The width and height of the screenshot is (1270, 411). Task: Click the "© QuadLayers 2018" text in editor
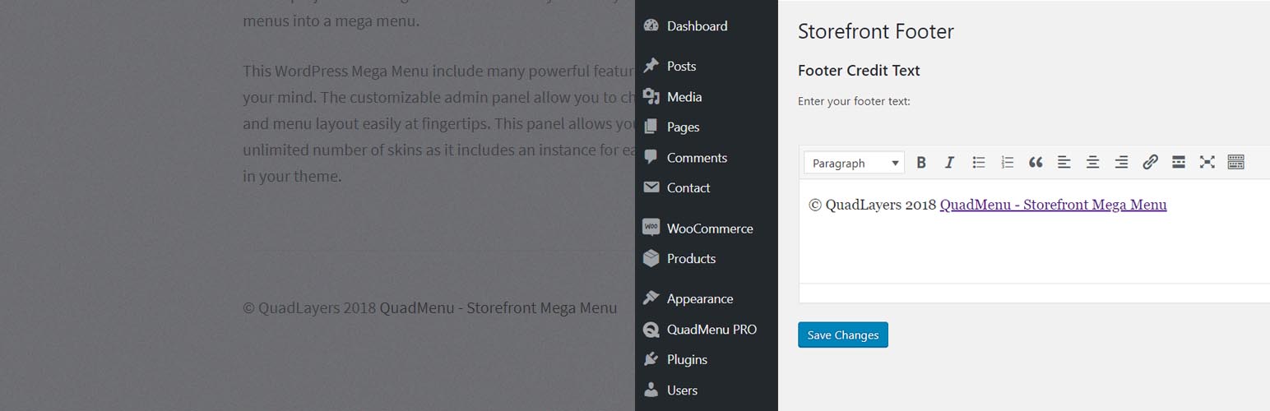pyautogui.click(x=873, y=205)
